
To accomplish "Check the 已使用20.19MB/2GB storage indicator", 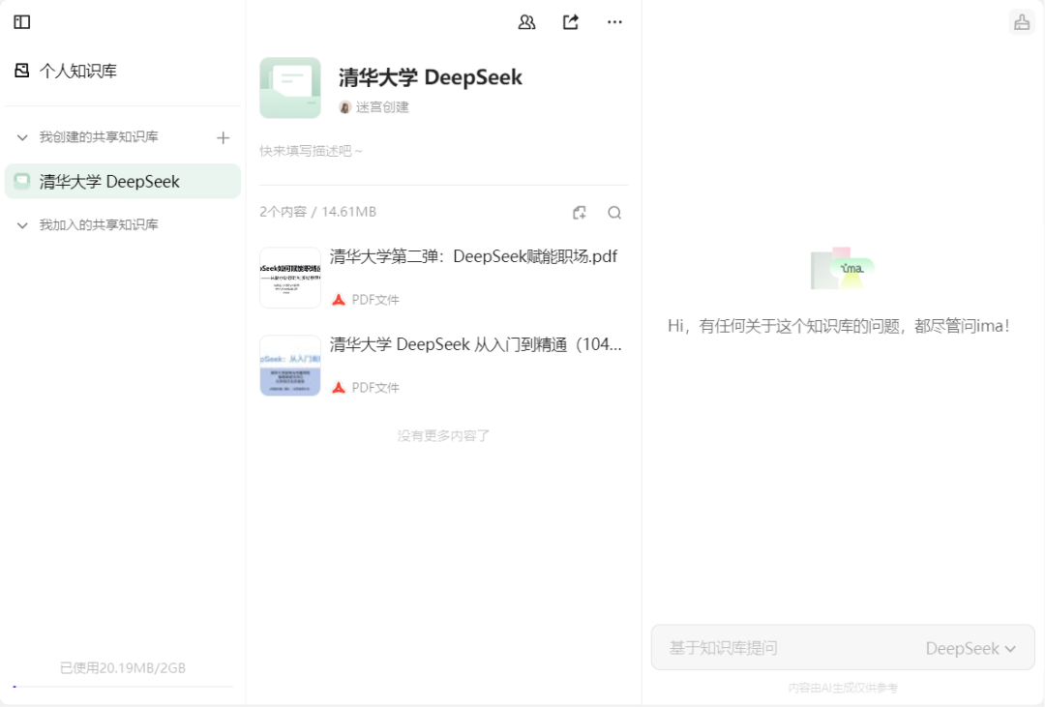I will point(122,667).
